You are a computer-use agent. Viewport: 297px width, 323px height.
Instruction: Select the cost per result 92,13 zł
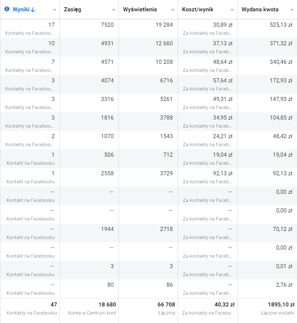pyautogui.click(x=223, y=173)
